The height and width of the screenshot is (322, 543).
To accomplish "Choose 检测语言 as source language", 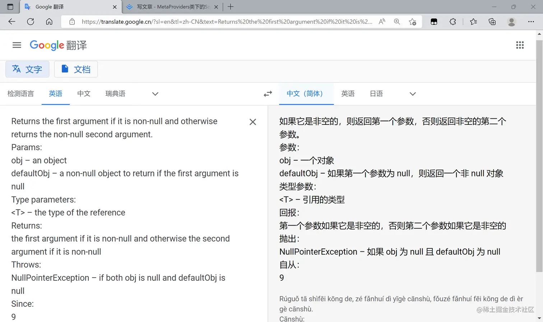I will pyautogui.click(x=21, y=94).
